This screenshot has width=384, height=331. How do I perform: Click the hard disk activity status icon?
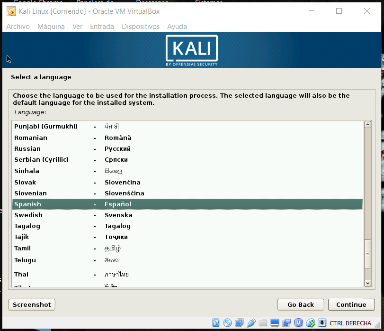(x=216, y=323)
